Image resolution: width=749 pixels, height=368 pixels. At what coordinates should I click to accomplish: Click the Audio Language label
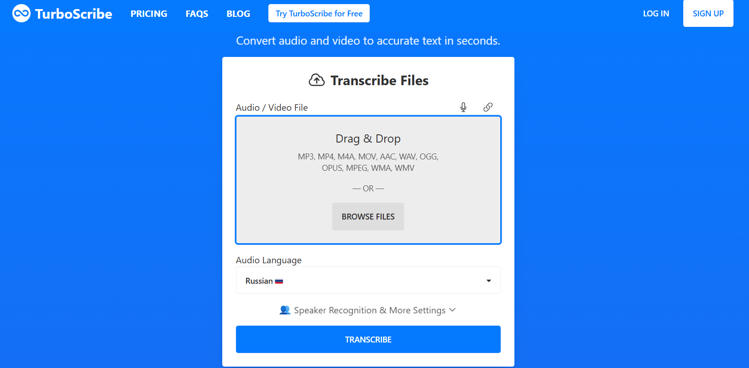pos(269,260)
